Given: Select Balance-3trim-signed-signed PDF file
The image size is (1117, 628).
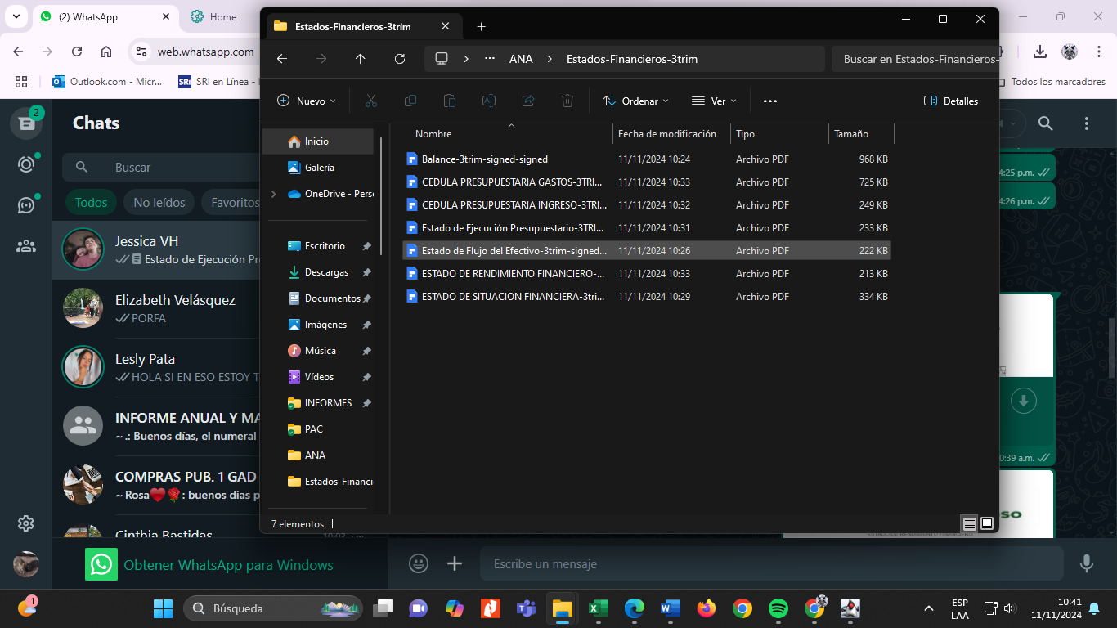Looking at the screenshot, I should point(484,159).
